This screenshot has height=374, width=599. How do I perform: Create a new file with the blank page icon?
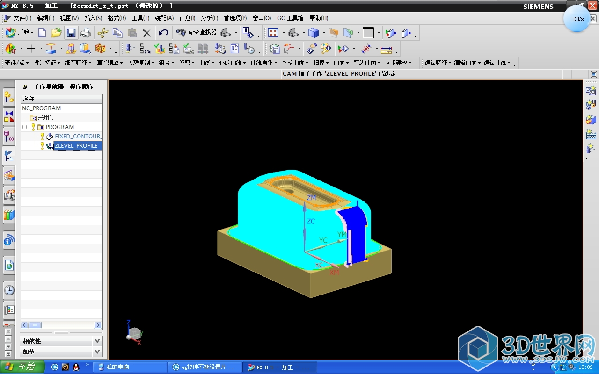pyautogui.click(x=42, y=33)
